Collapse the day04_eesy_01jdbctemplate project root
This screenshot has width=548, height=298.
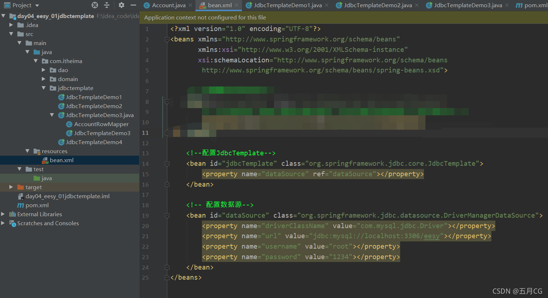(3, 16)
